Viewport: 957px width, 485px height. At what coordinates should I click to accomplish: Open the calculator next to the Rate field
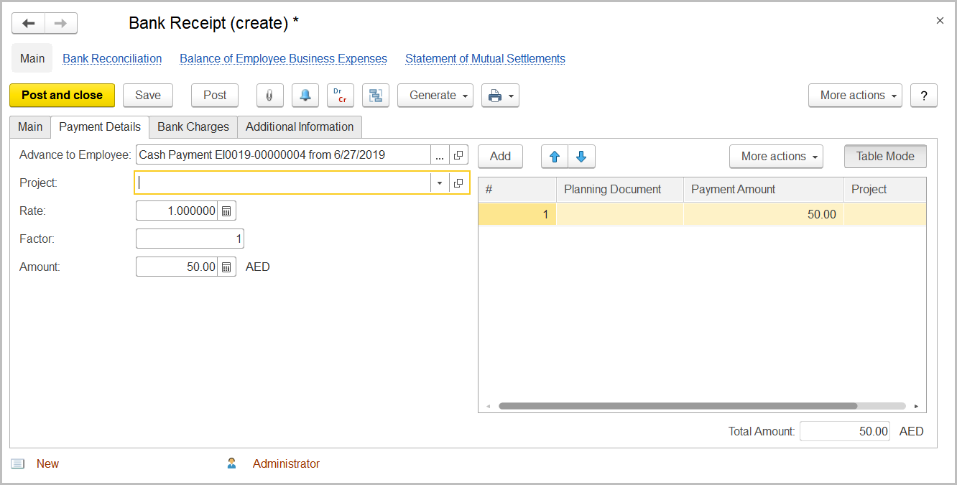click(227, 210)
